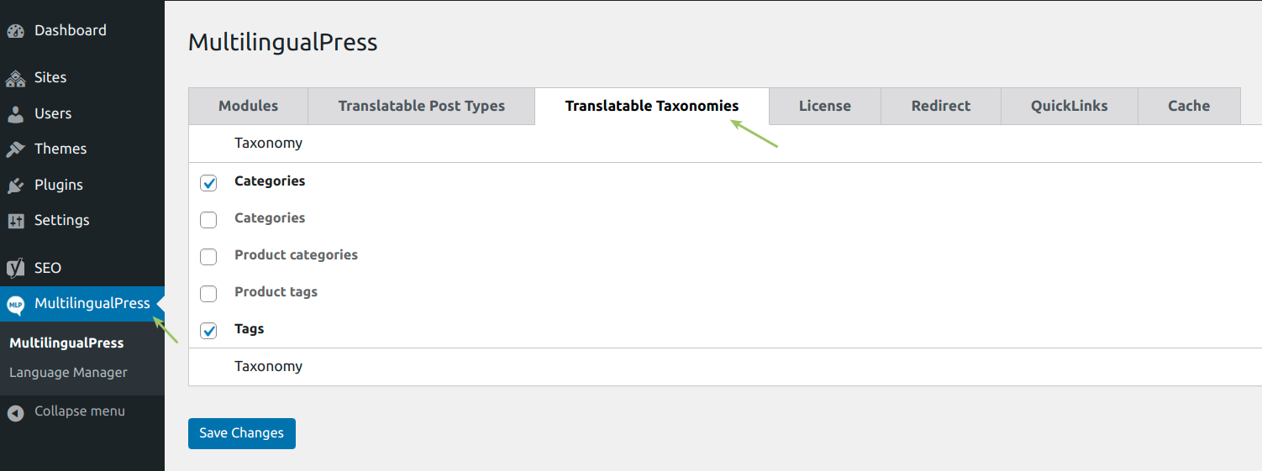Enable the Product tags checkbox
Viewport: 1262px width, 471px height.
point(208,293)
